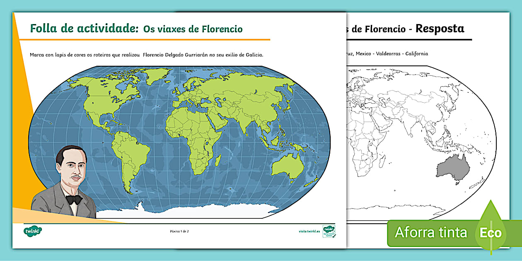This screenshot has height=261, width=522.
Task: Click the twinkl logo in the footer
Action: pyautogui.click(x=33, y=231)
